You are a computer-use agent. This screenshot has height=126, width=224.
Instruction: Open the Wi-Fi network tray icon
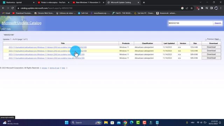198,122
